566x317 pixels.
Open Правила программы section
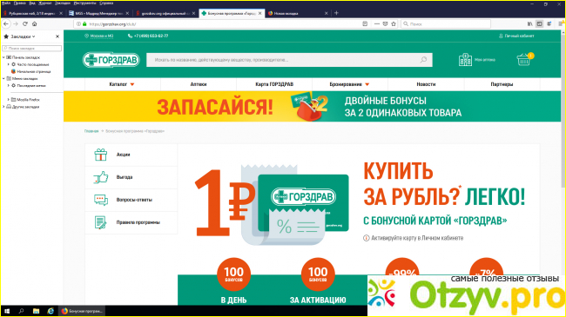tap(131, 222)
